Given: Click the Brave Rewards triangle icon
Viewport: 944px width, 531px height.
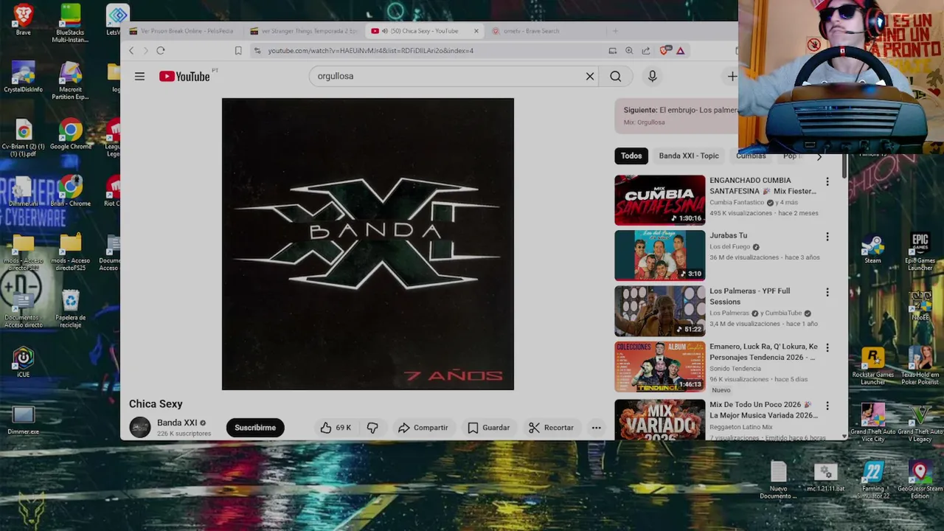Looking at the screenshot, I should coord(680,51).
